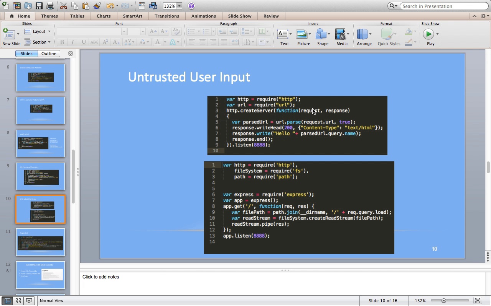Select slide 7 thumbnail
The image size is (491, 306).
(x=40, y=111)
